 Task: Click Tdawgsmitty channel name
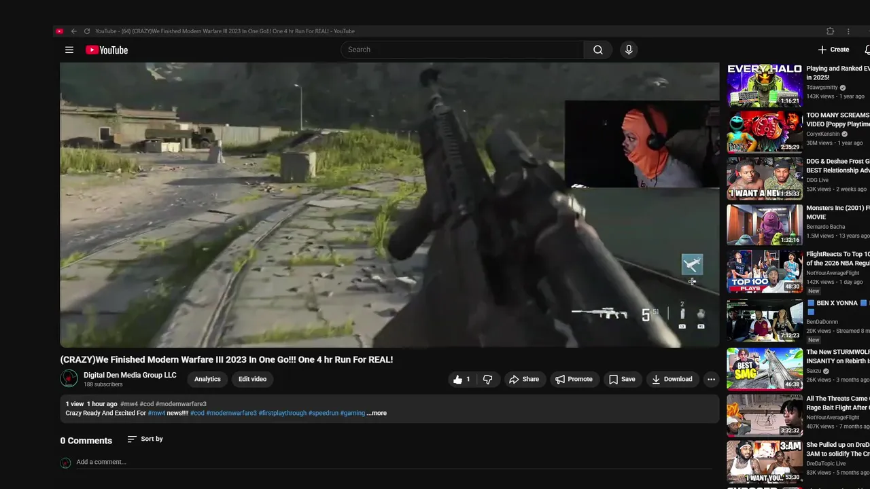(x=822, y=88)
